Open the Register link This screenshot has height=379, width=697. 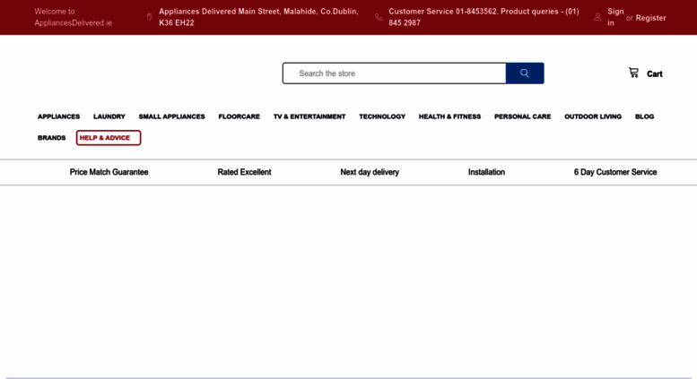click(650, 18)
